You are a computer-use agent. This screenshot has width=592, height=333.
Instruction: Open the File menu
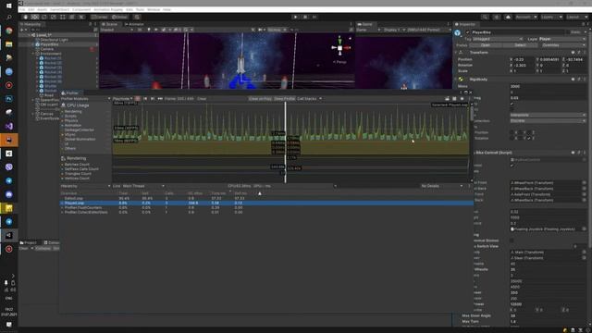tap(22, 9)
